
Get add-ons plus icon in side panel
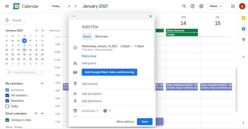click(x=244, y=57)
